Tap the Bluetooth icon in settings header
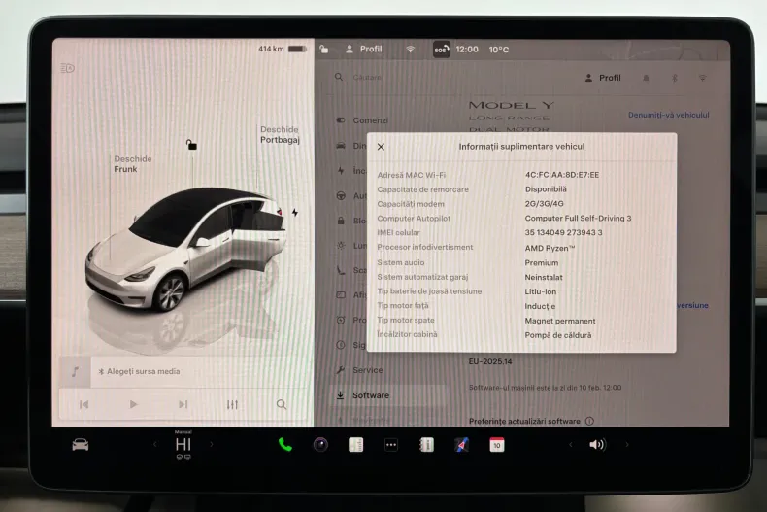767x512 pixels. coord(674,78)
